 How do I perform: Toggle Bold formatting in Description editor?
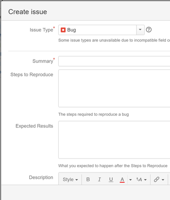(x=88, y=179)
